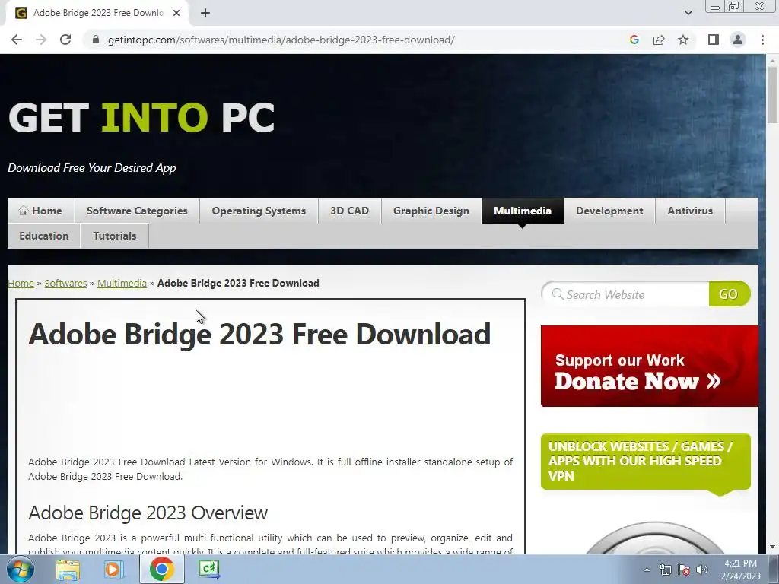Share this page via the share icon
The height and width of the screenshot is (584, 779).
coord(659,40)
